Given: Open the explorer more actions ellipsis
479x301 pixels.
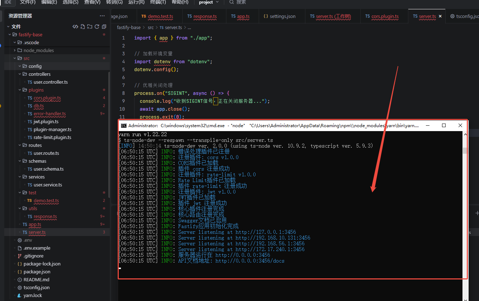Looking at the screenshot, I should tap(102, 16).
